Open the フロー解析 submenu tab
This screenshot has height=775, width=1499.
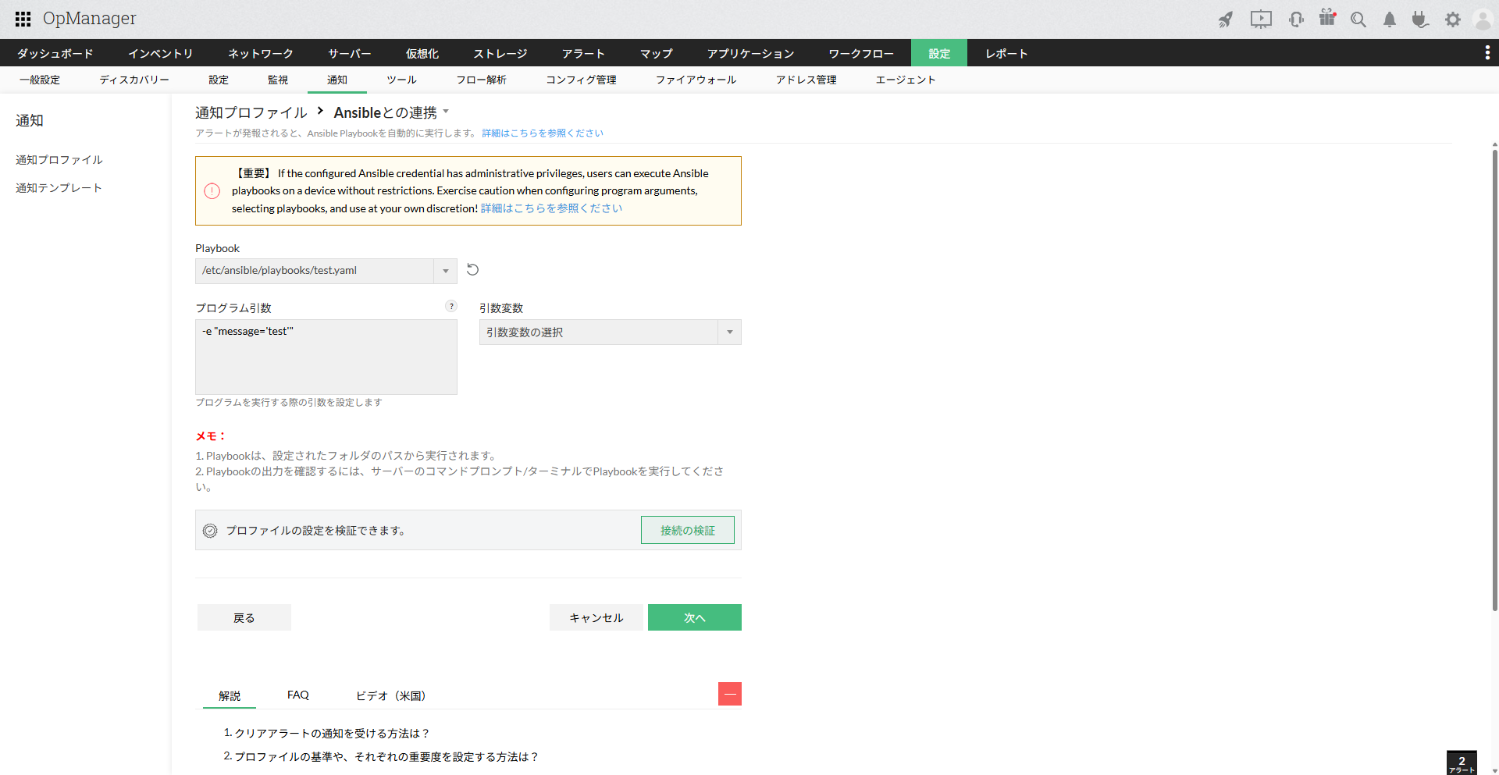coord(482,80)
